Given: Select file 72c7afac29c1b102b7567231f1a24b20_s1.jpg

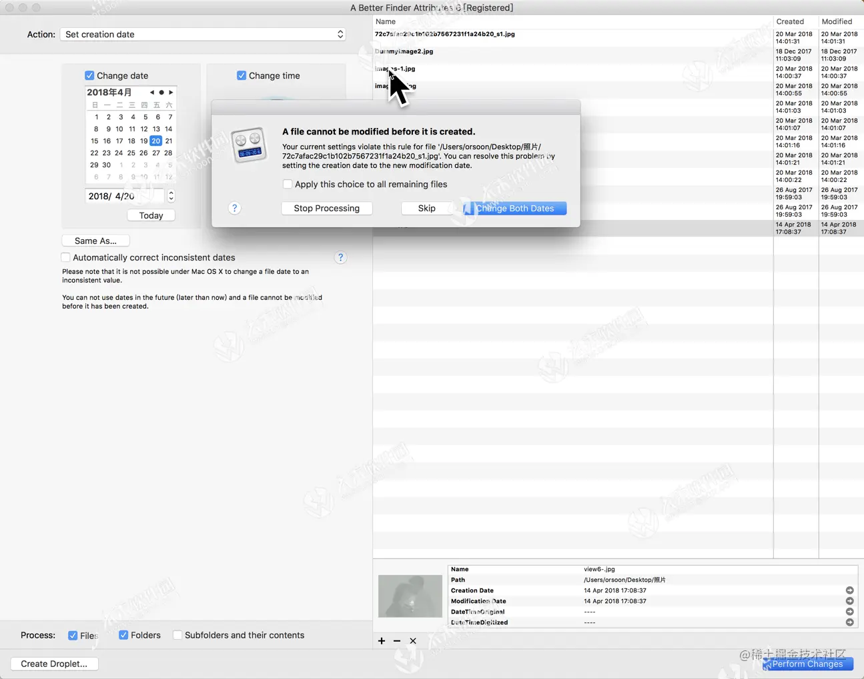Looking at the screenshot, I should [445, 34].
